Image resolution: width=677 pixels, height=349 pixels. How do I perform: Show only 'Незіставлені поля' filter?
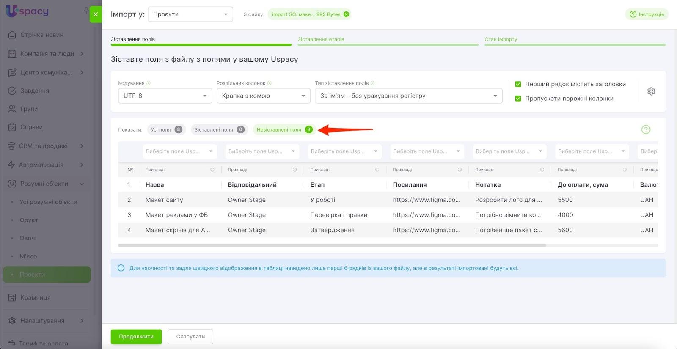tap(284, 130)
